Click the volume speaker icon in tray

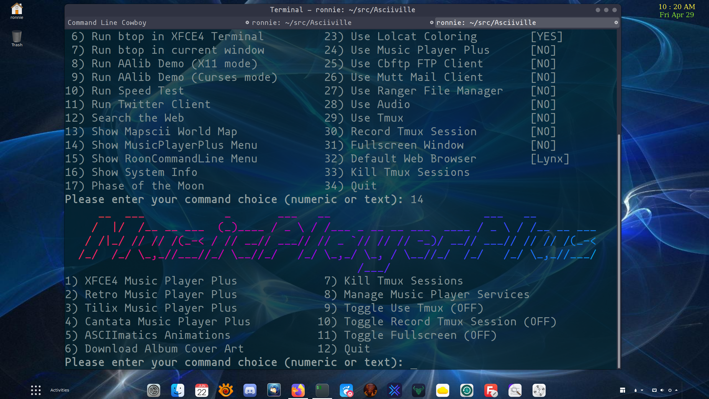pyautogui.click(x=662, y=390)
